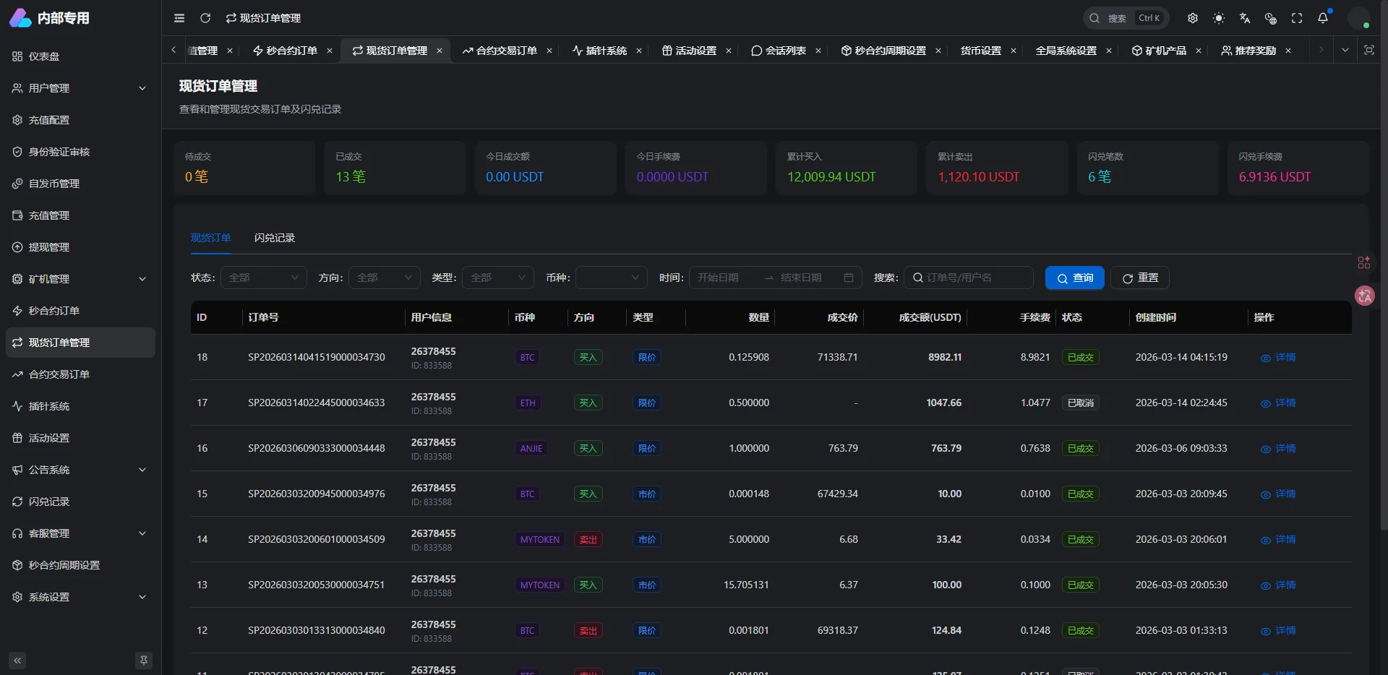Open the 币种 filter dropdown
This screenshot has height=675, width=1388.
pos(612,278)
